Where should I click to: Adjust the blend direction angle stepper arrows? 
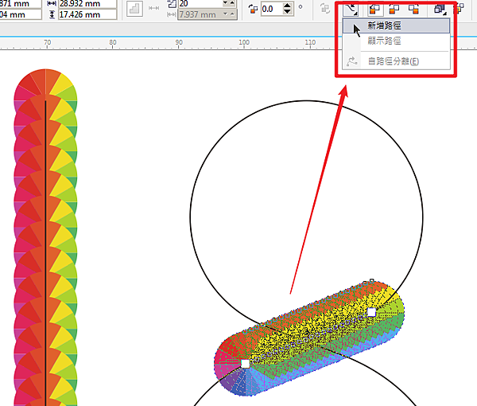tap(287, 9)
